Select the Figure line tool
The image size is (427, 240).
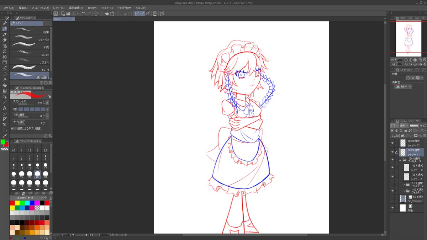5,102
